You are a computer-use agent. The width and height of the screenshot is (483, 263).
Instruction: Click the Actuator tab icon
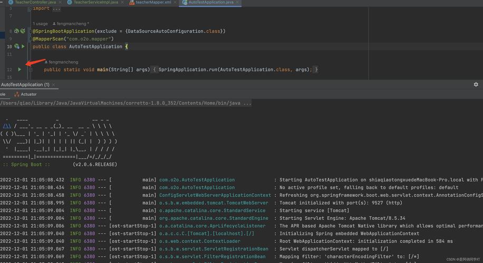(17, 94)
